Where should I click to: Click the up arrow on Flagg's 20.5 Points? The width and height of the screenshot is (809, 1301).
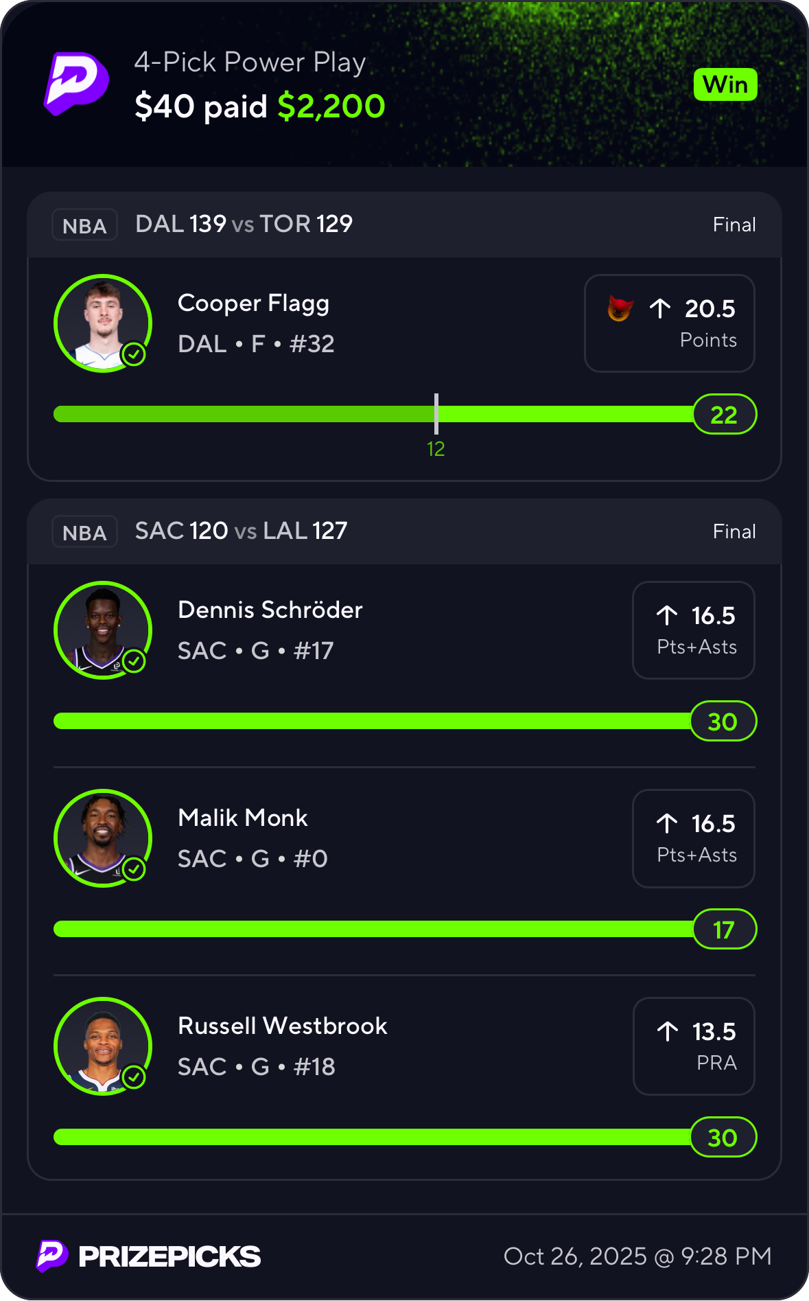pos(660,308)
